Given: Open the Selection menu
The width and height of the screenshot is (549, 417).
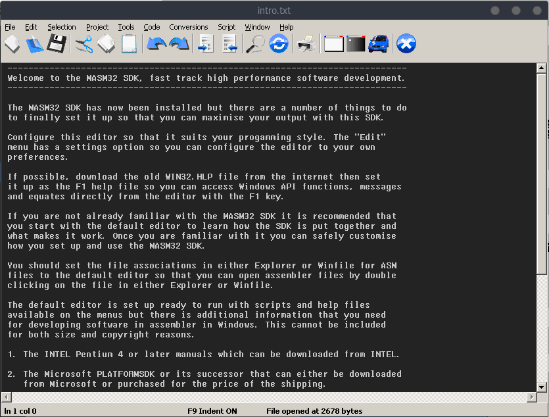Looking at the screenshot, I should click(x=62, y=27).
